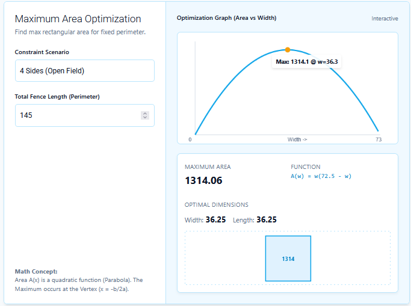
Task: Open the Constraint Scenario dropdown
Action: tap(84, 71)
